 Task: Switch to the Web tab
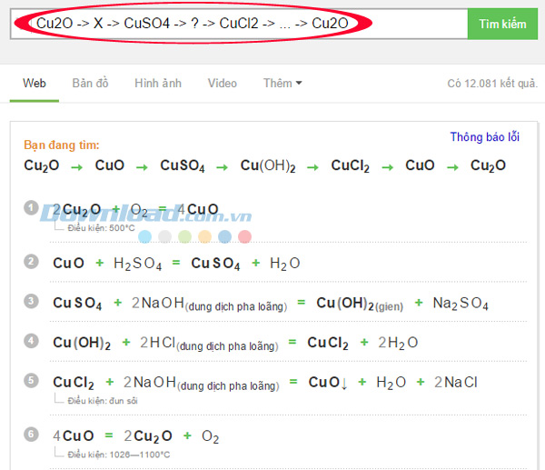tap(35, 84)
